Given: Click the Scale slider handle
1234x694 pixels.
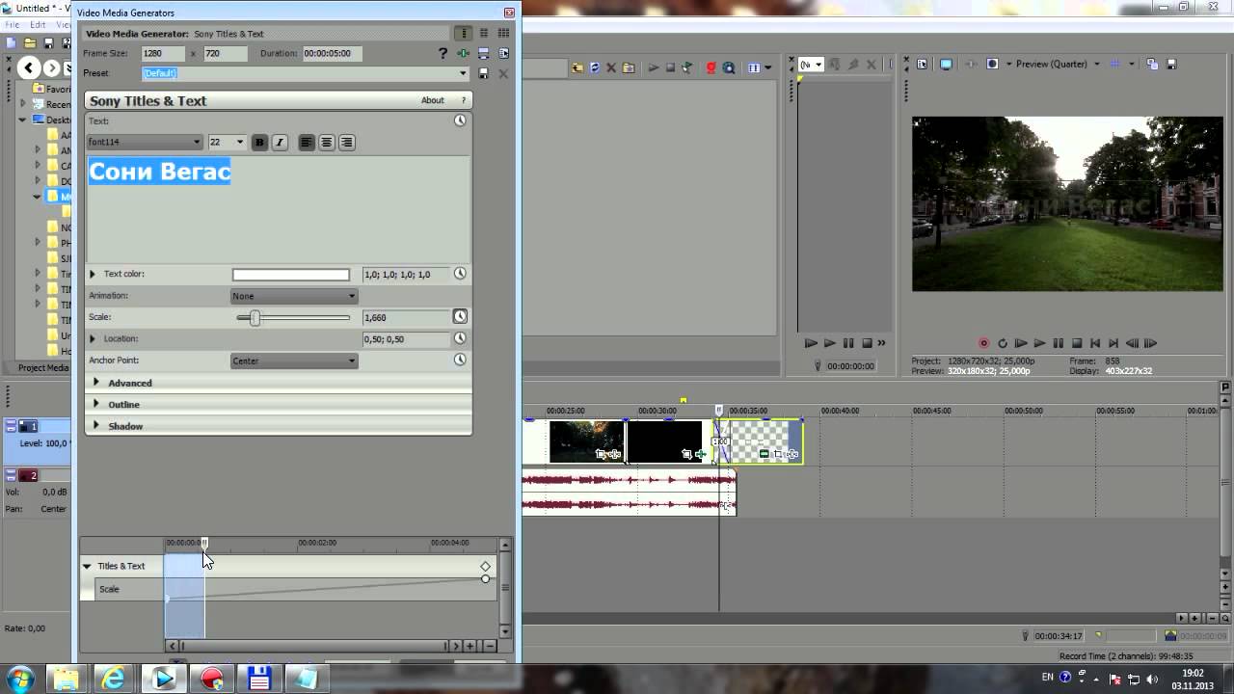Looking at the screenshot, I should pos(255,317).
